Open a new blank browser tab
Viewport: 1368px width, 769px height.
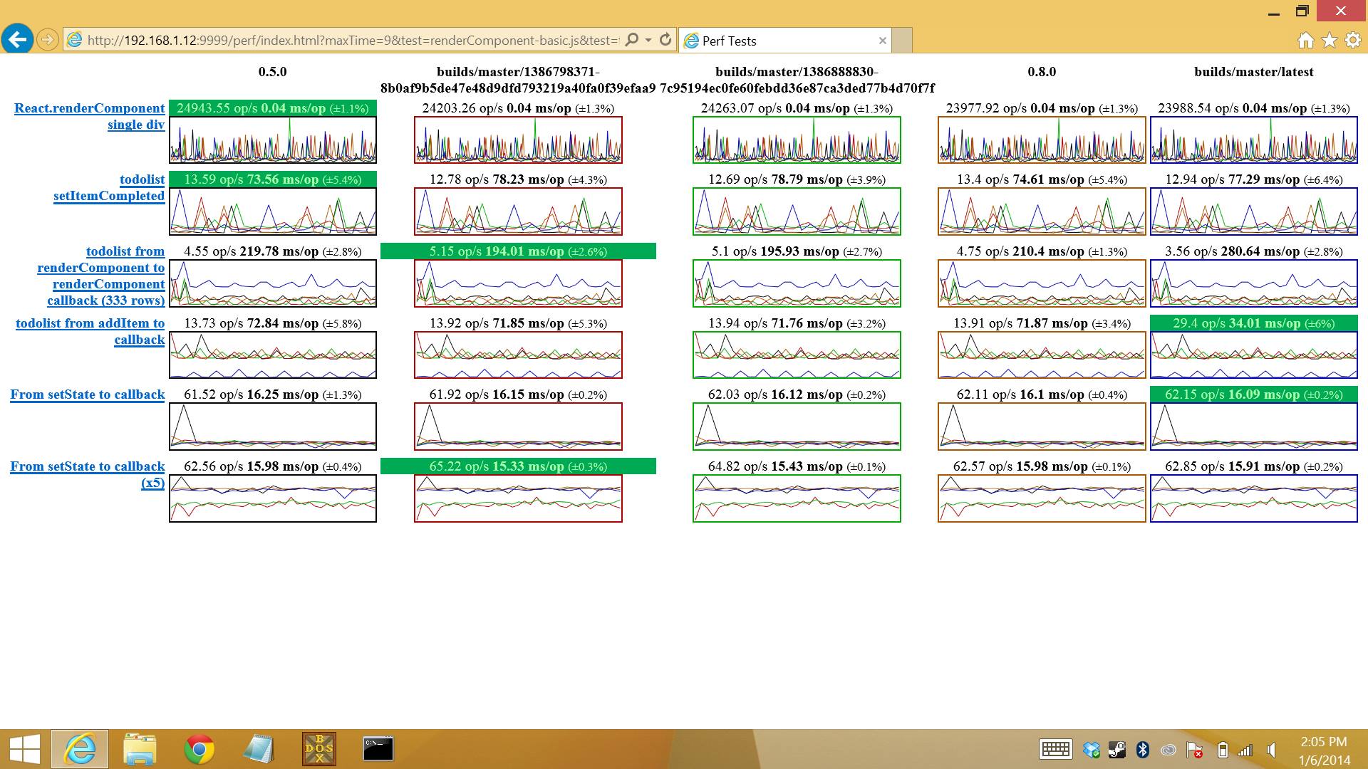902,41
